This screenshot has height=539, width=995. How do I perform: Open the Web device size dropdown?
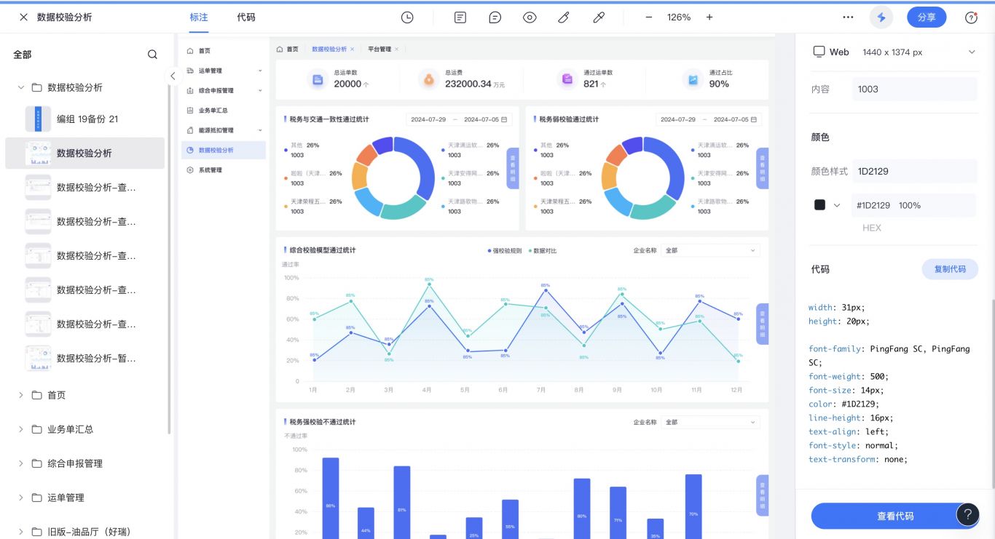click(971, 52)
